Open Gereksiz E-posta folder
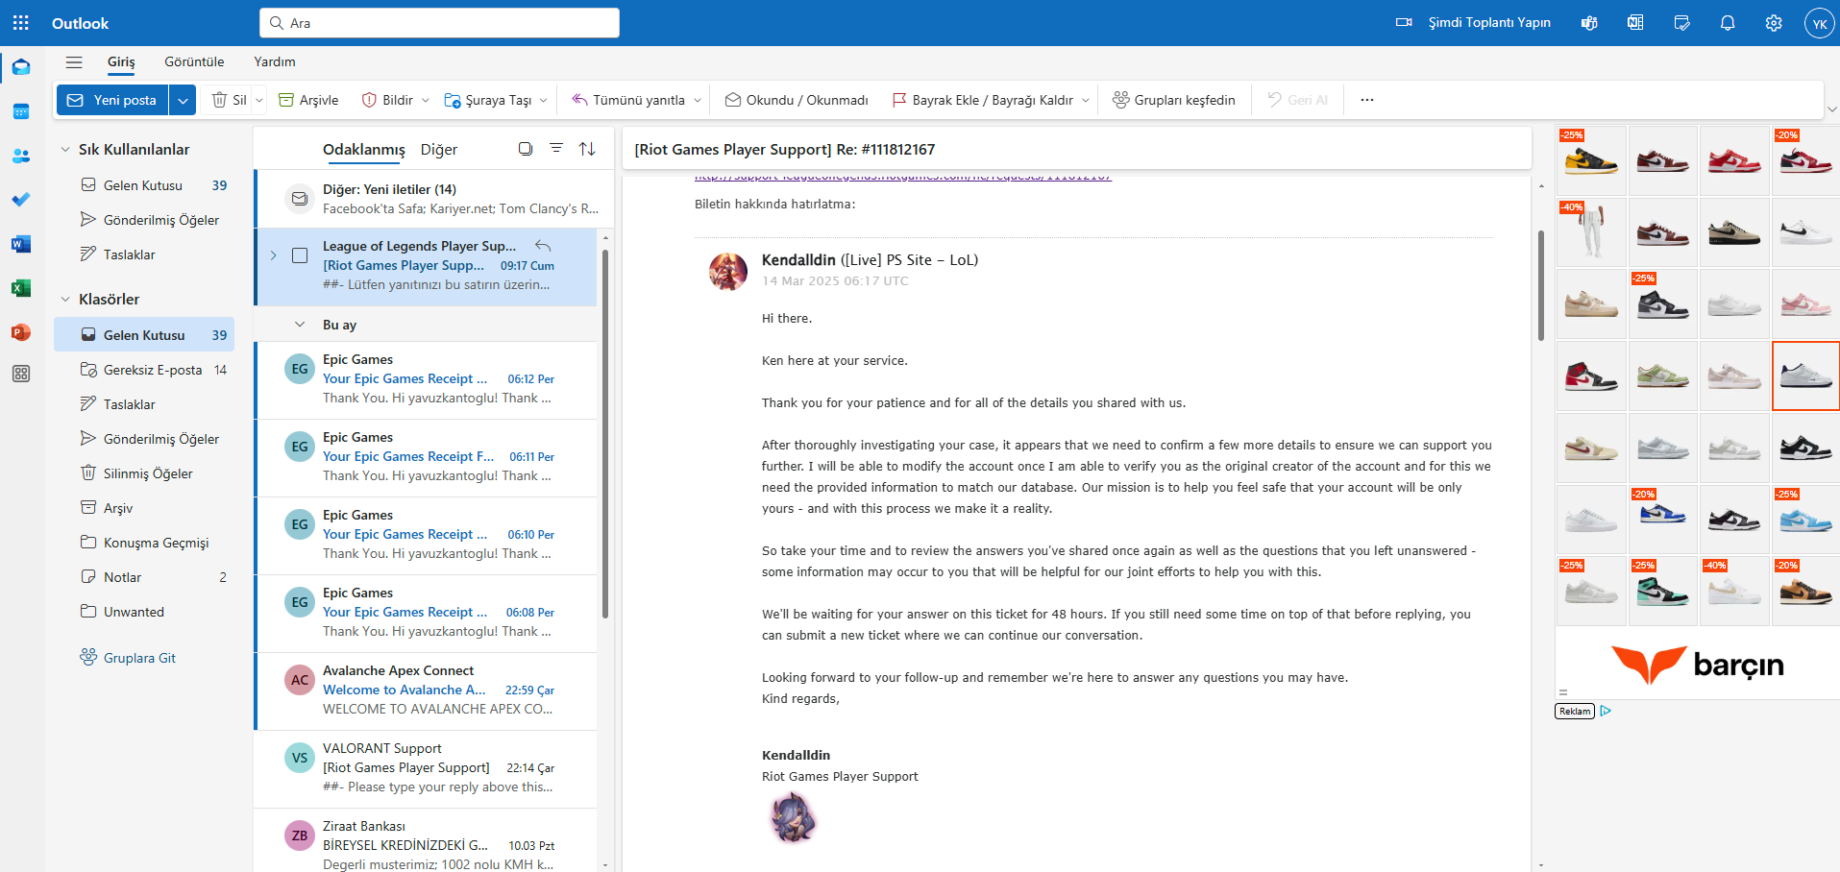 [x=144, y=370]
